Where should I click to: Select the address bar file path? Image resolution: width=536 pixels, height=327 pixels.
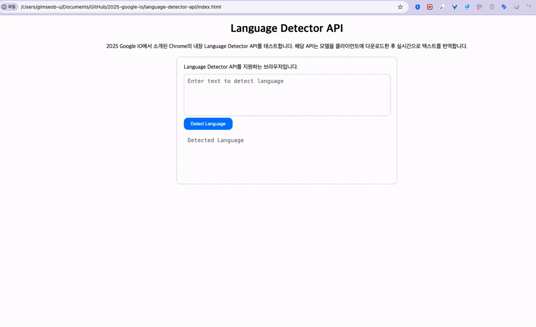click(121, 7)
